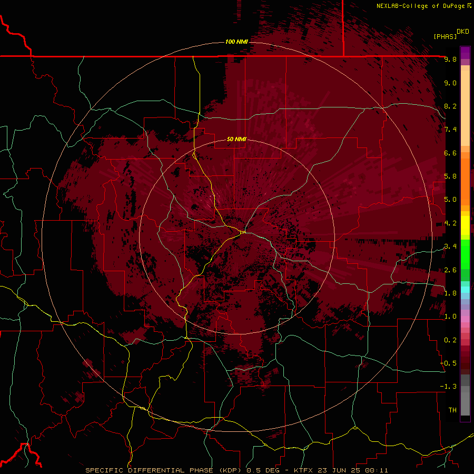Click the KDP product title caption
Viewport: 474px width, 474px height.
[x=236, y=470]
